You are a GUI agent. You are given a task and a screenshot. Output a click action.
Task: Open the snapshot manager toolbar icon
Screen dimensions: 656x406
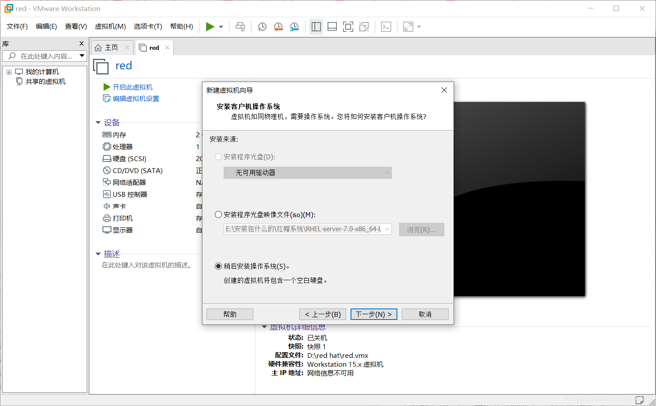click(x=294, y=27)
